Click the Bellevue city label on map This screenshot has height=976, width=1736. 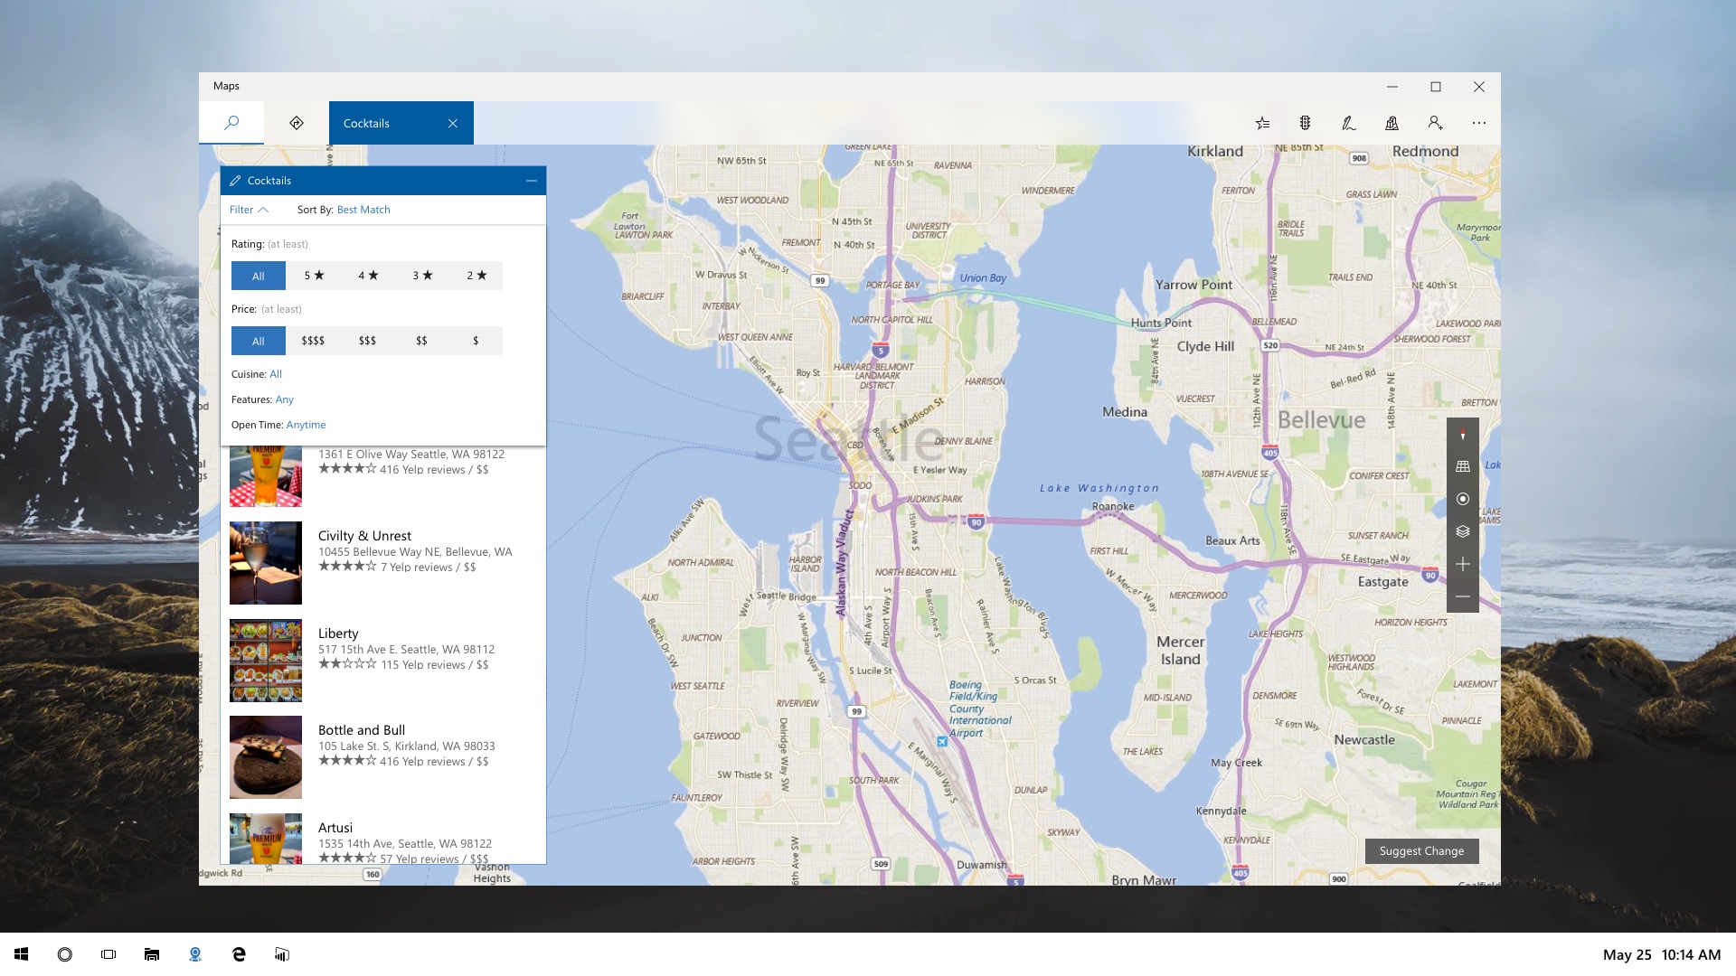[x=1322, y=420]
